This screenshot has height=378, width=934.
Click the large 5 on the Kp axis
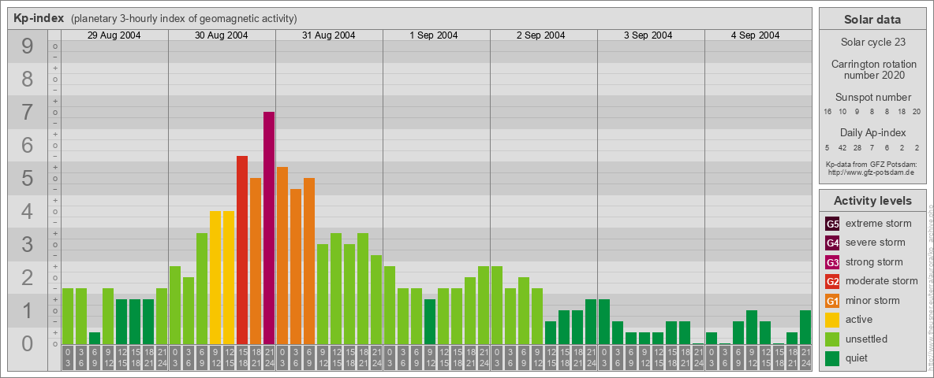[x=28, y=178]
